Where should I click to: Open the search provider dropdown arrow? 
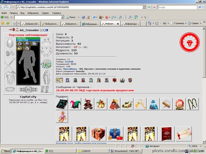(204, 7)
